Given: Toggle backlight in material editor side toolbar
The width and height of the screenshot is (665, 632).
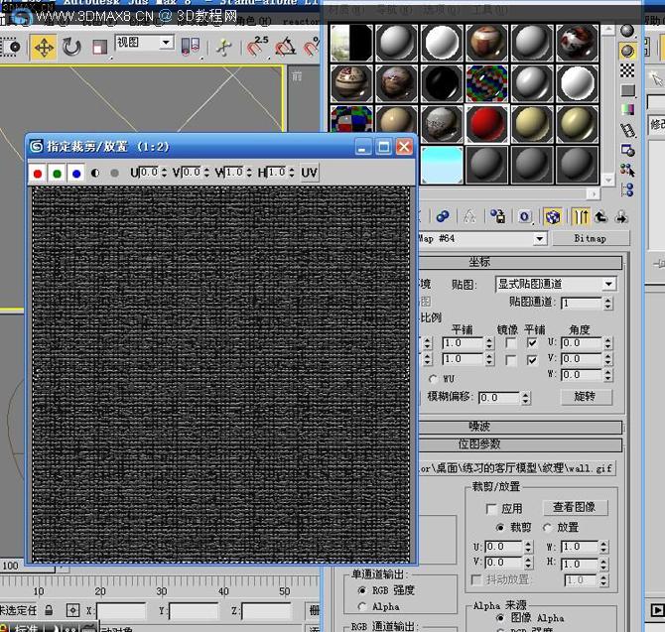Looking at the screenshot, I should (627, 52).
